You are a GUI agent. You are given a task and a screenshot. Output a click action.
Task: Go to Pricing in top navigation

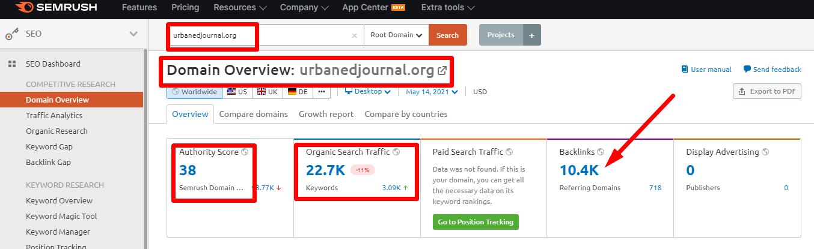point(185,8)
